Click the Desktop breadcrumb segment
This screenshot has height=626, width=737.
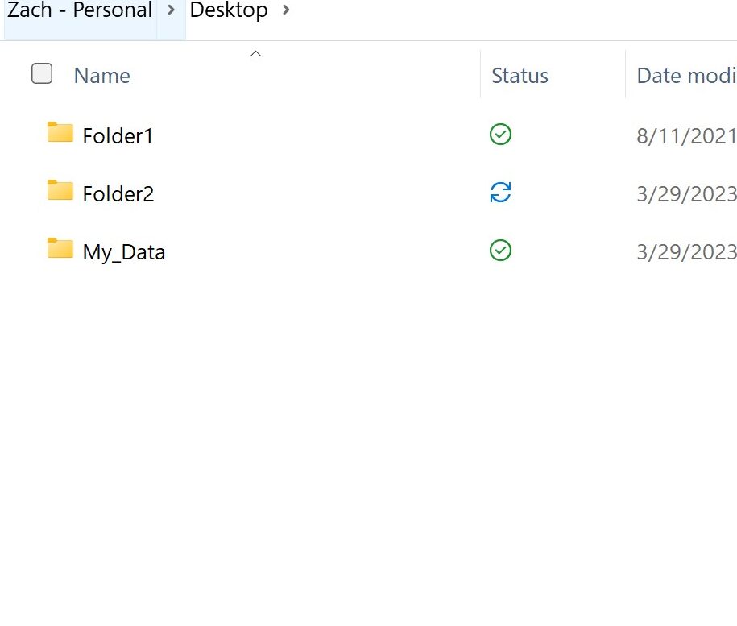coord(229,11)
